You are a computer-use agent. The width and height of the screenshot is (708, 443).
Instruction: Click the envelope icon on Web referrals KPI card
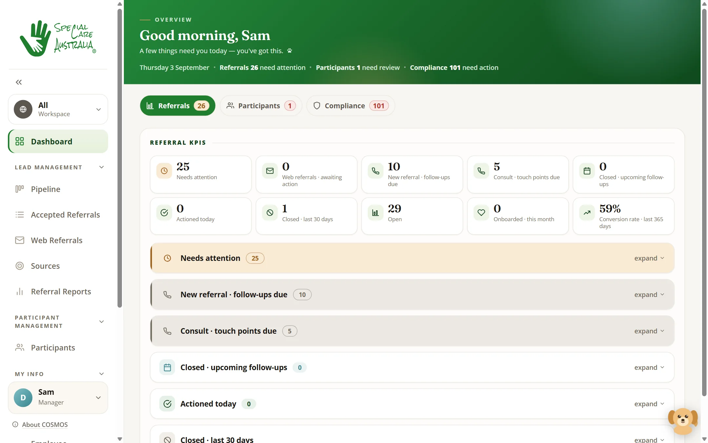pos(270,171)
